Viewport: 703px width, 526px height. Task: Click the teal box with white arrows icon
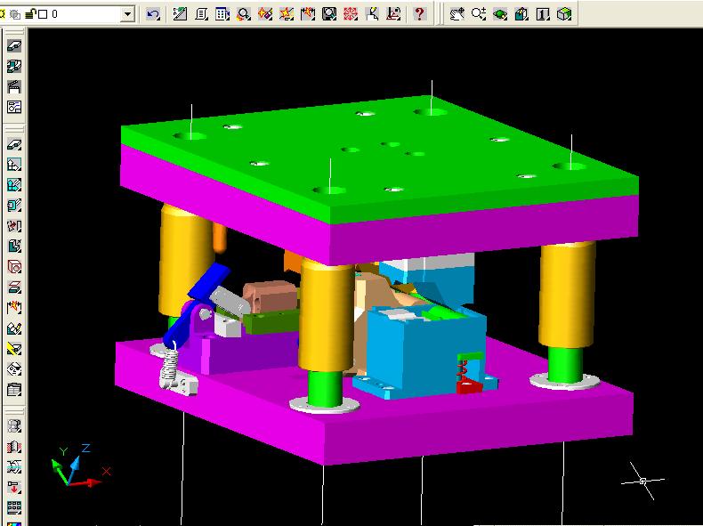click(x=14, y=165)
